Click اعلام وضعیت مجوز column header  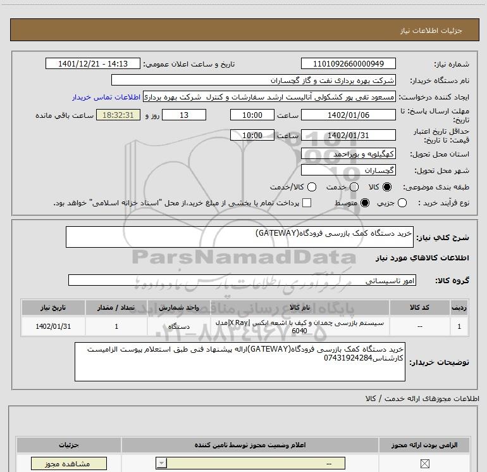250,445
